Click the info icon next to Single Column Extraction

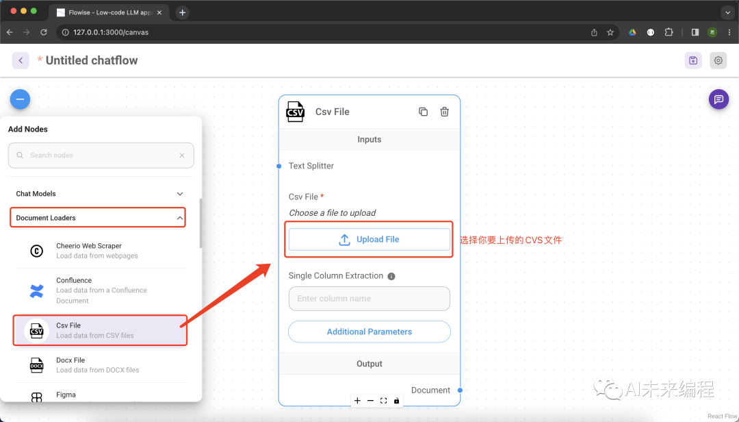click(x=391, y=276)
